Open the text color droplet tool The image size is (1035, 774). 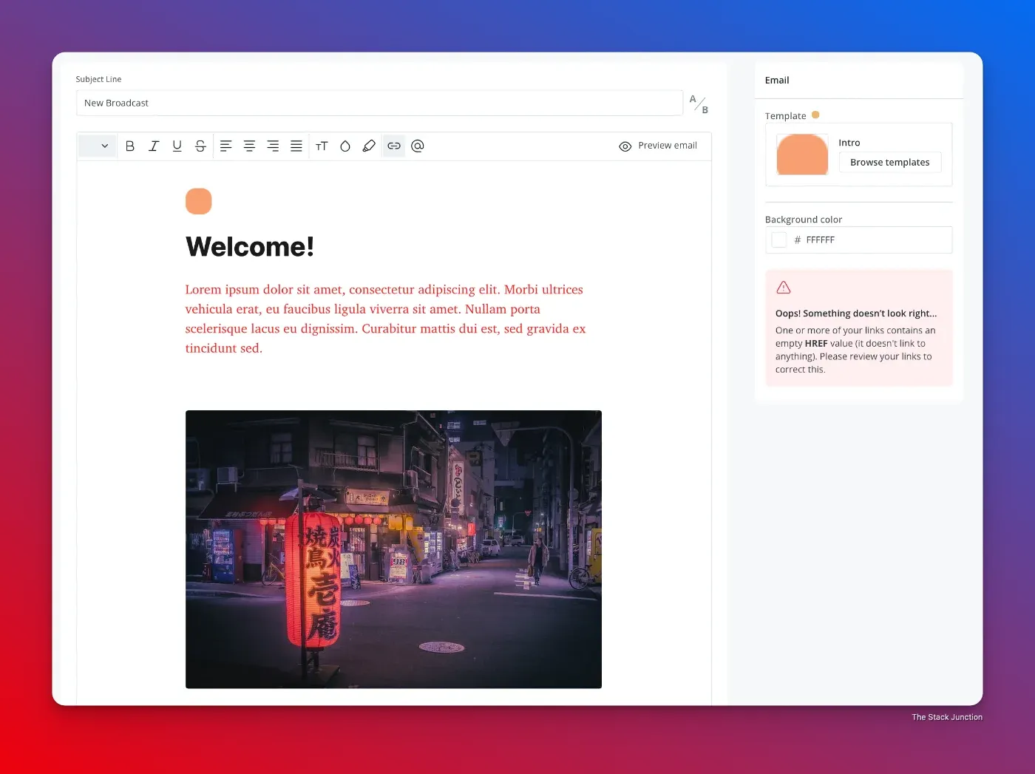[x=345, y=146]
